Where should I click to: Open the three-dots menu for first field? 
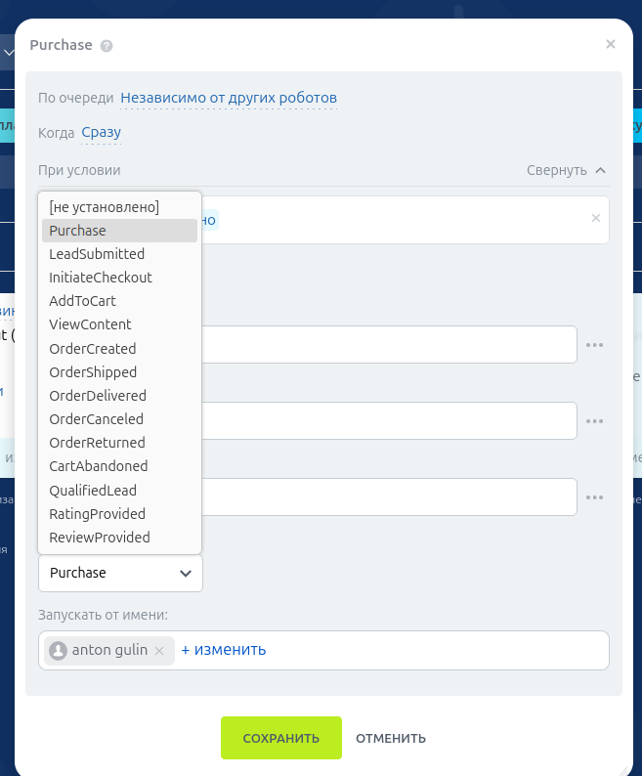pos(595,345)
